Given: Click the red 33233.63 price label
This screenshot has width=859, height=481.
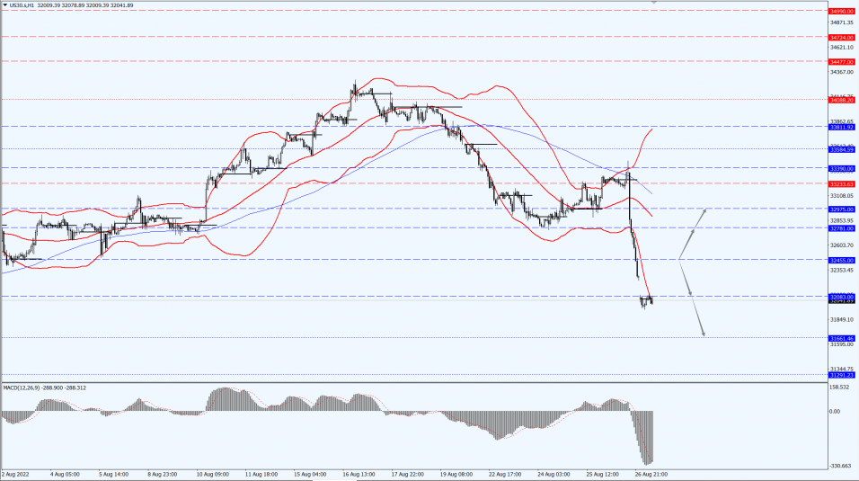Looking at the screenshot, I should [x=841, y=184].
